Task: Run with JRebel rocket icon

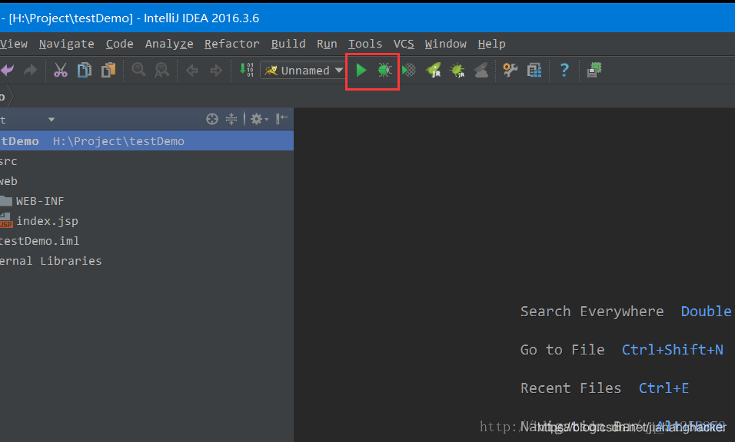Action: click(x=433, y=70)
